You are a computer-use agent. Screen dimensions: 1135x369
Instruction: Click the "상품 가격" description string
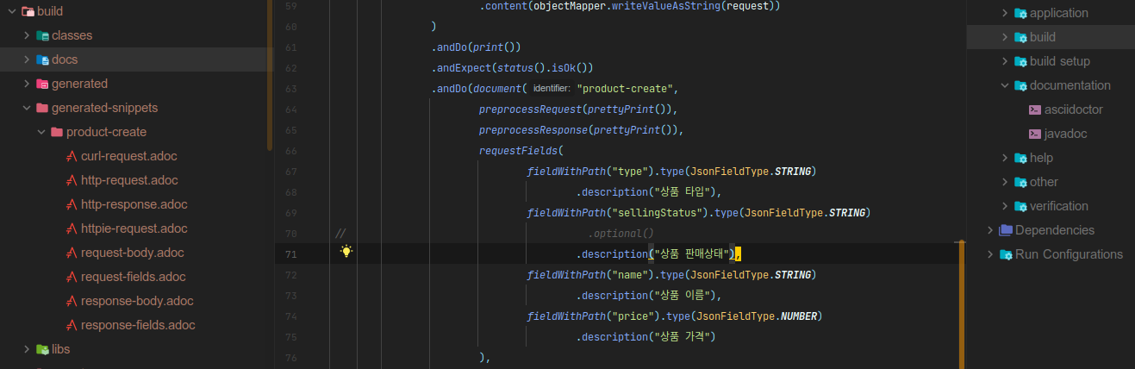(x=684, y=336)
